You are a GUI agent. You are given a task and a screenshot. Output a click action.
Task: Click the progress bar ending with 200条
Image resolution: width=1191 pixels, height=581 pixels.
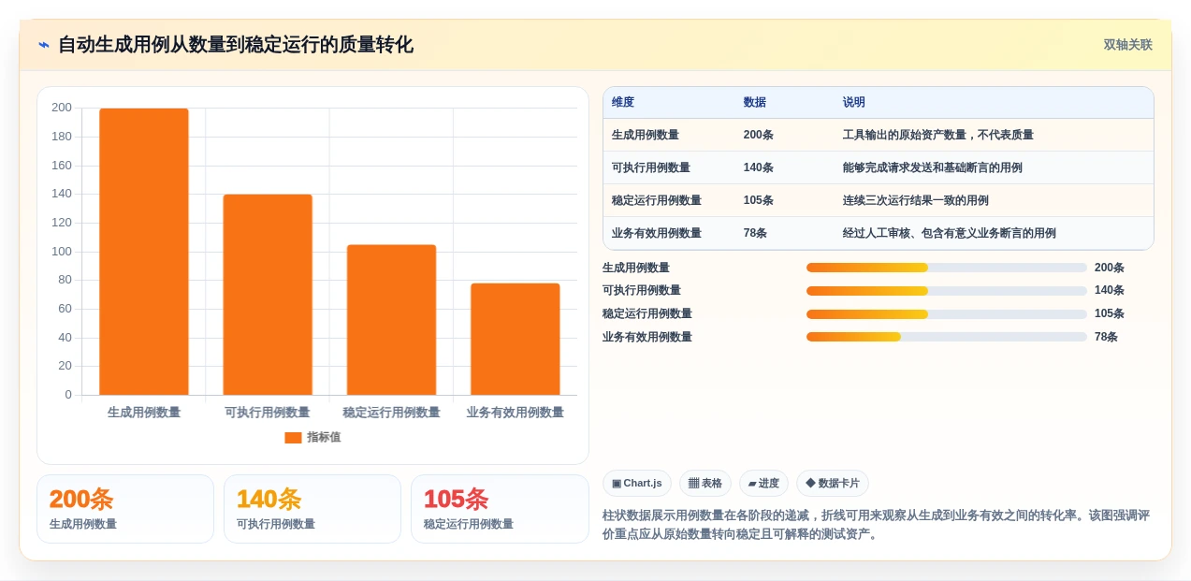coord(947,268)
